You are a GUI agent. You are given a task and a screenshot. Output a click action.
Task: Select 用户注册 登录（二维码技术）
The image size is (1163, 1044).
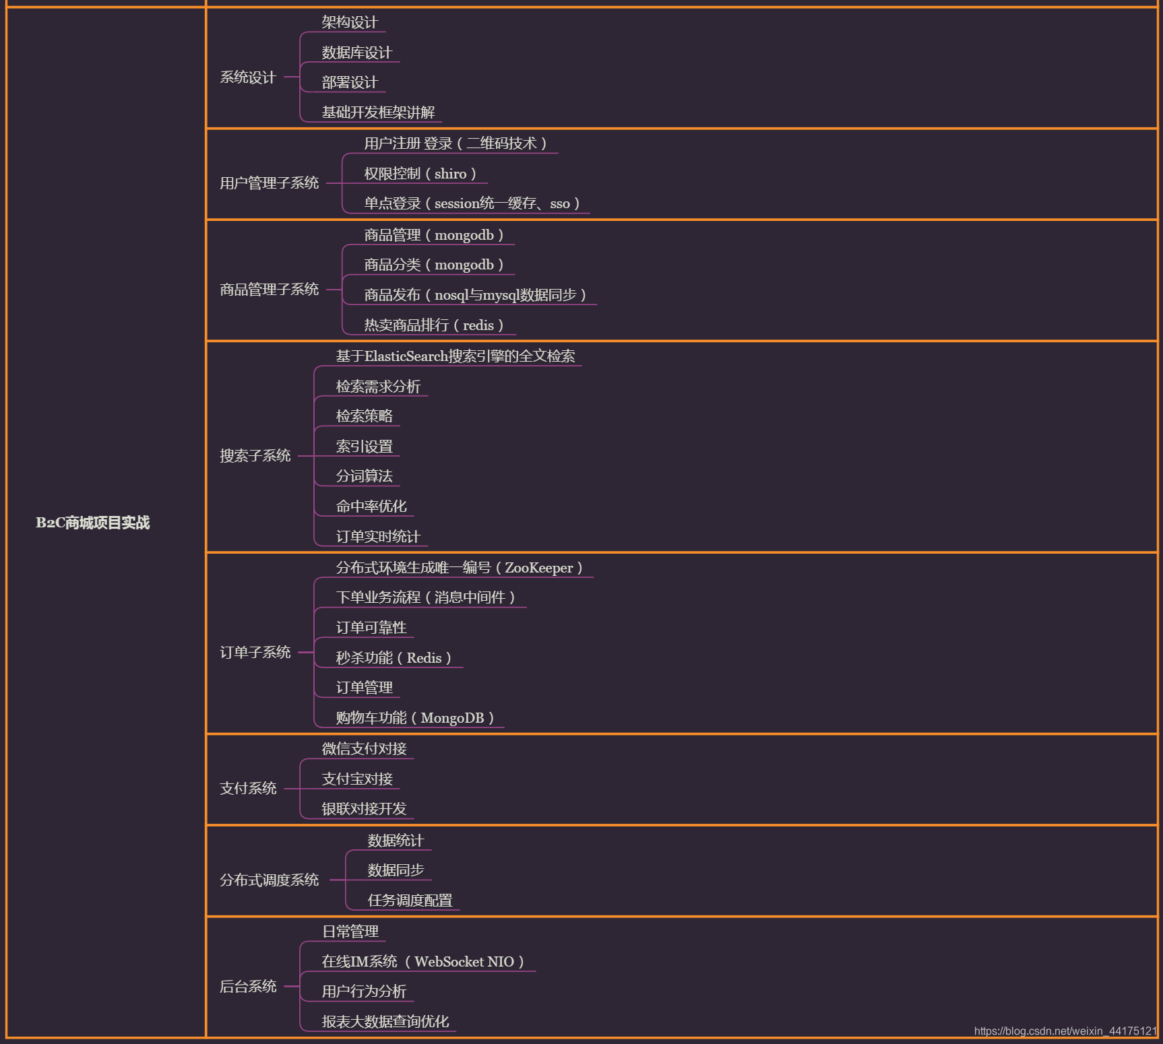click(x=457, y=143)
